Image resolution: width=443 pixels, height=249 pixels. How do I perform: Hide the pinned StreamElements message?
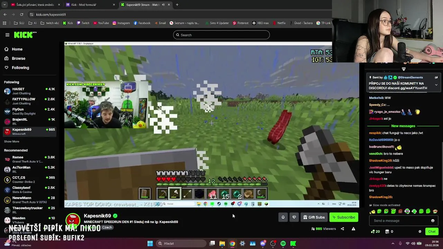click(x=436, y=77)
